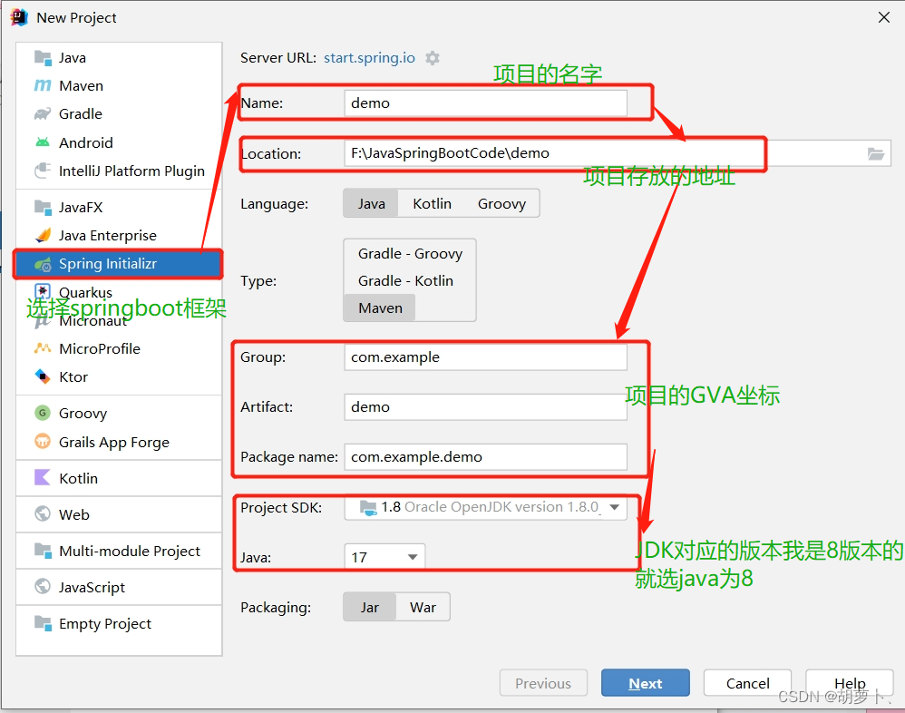The height and width of the screenshot is (713, 905).
Task: Select Android in project type list
Action: 119,142
